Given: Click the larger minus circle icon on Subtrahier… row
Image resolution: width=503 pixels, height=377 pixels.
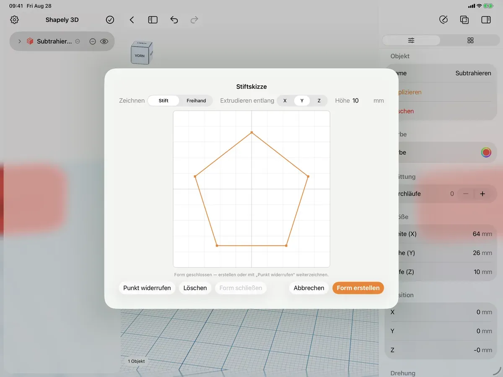Looking at the screenshot, I should point(93,41).
